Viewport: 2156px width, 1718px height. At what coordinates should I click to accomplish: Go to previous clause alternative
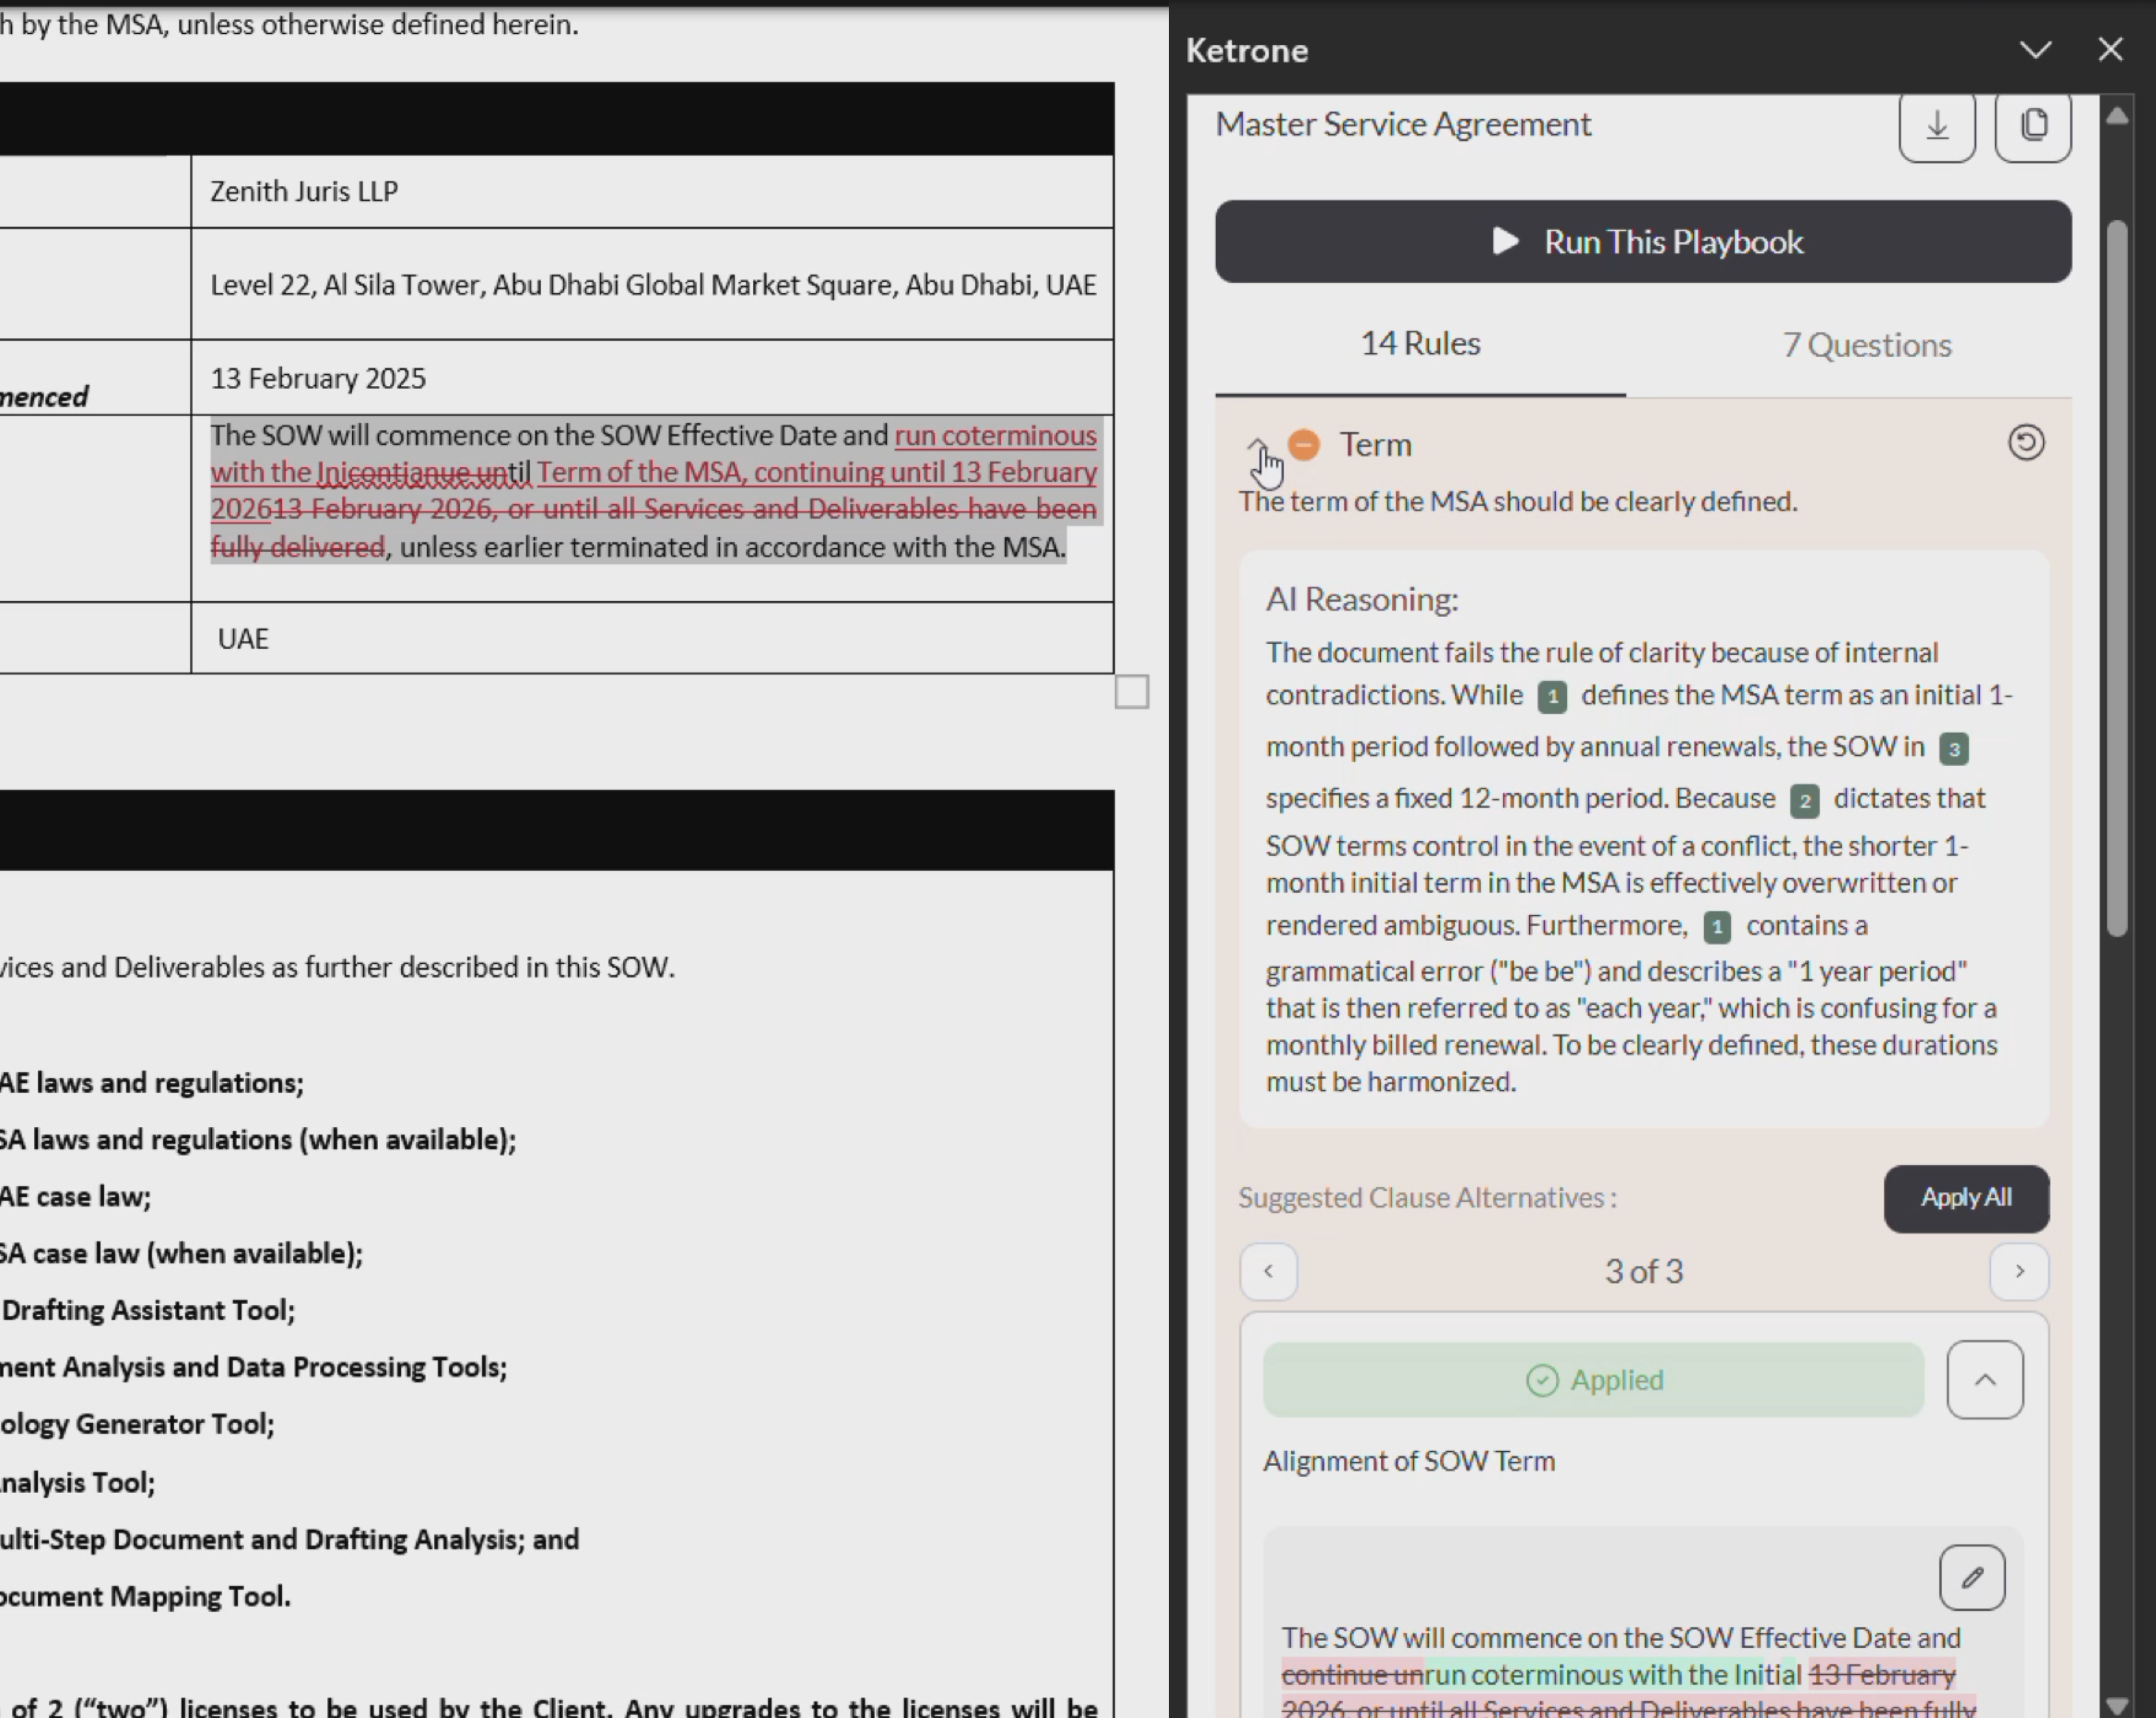pos(1268,1271)
